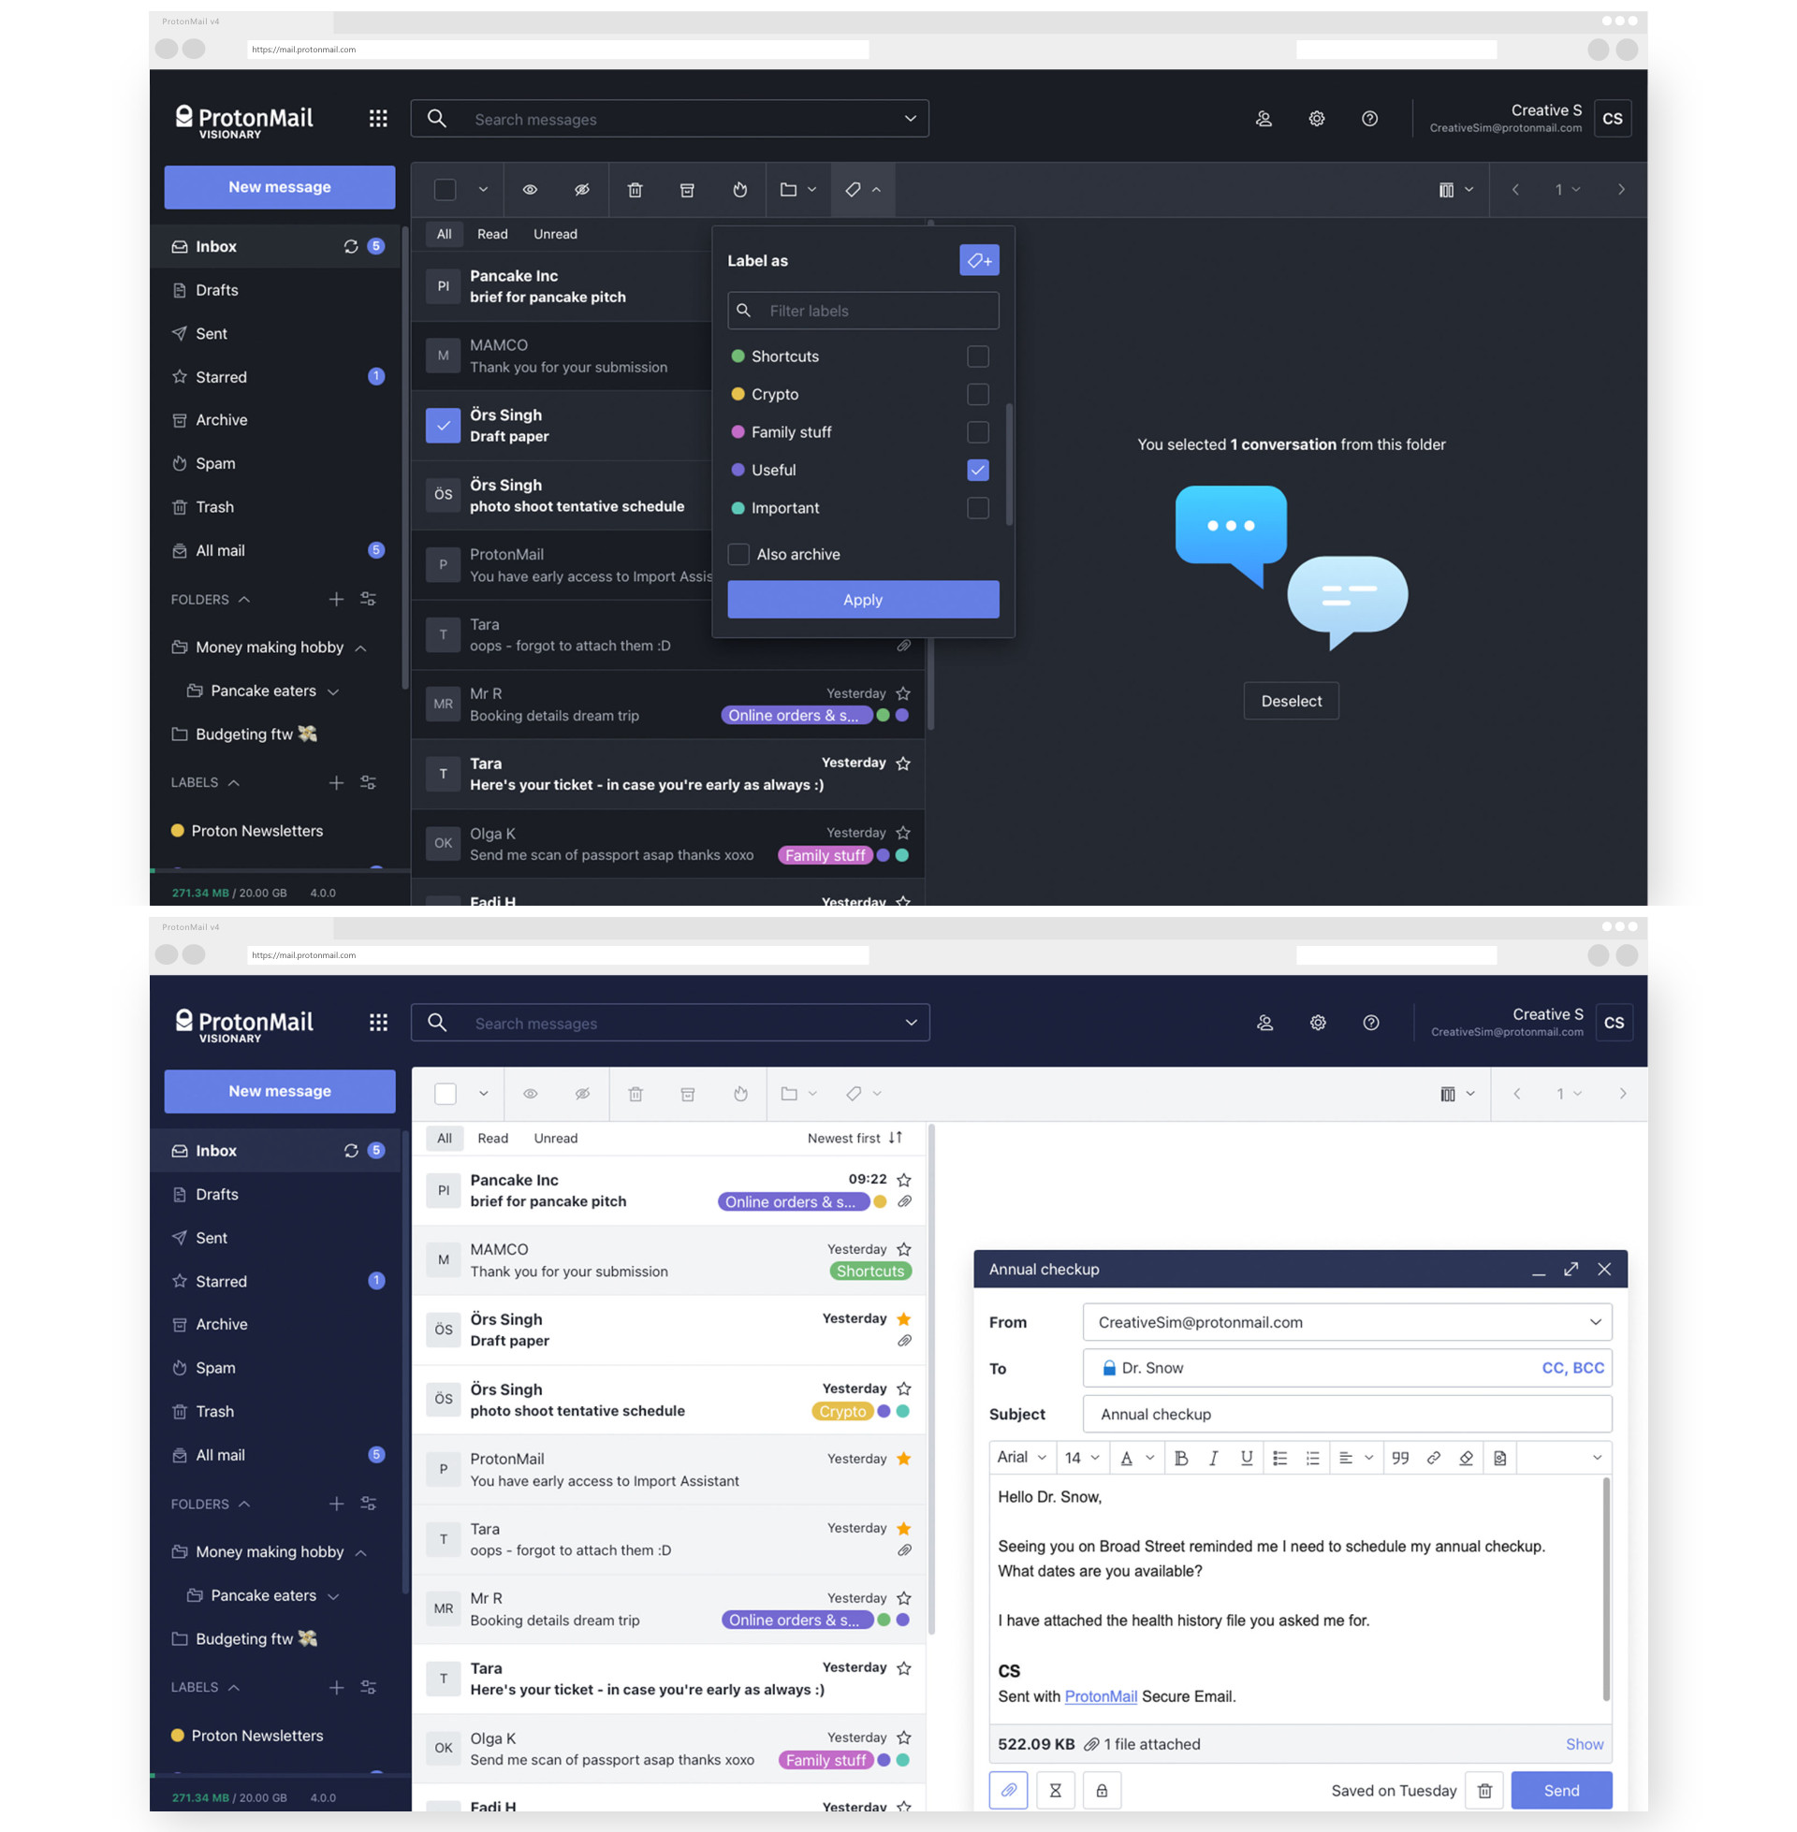Click New message in bottom light window
This screenshot has height=1832, width=1797.
point(279,1091)
